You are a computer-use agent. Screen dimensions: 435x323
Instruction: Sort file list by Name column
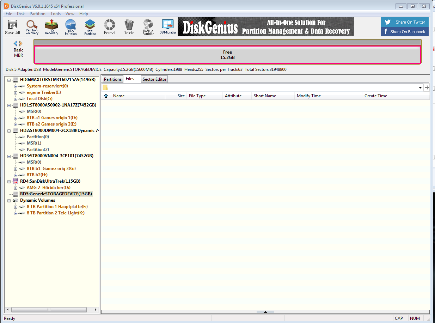(x=138, y=96)
